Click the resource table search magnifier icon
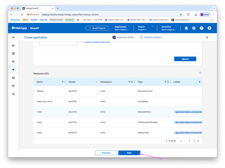The width and height of the screenshot is (225, 168). click(x=200, y=73)
